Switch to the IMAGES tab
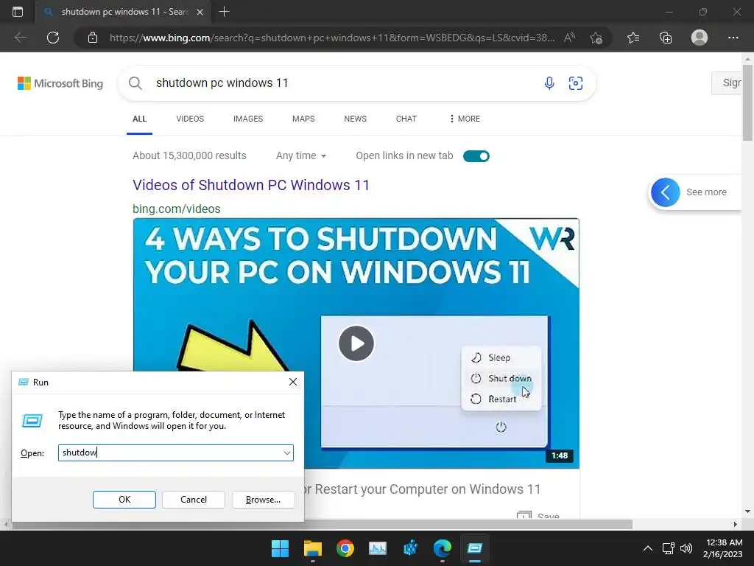 [x=248, y=119]
